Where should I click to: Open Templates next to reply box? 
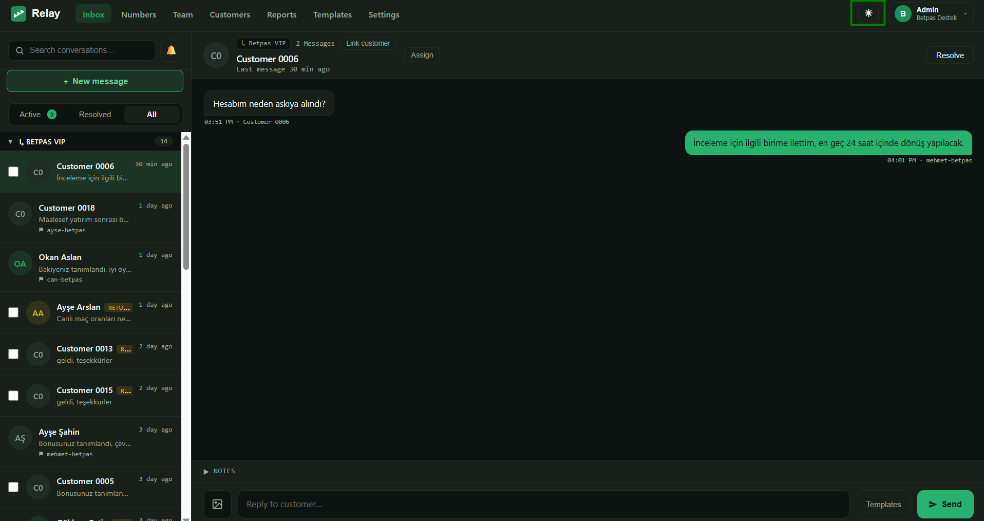(883, 505)
